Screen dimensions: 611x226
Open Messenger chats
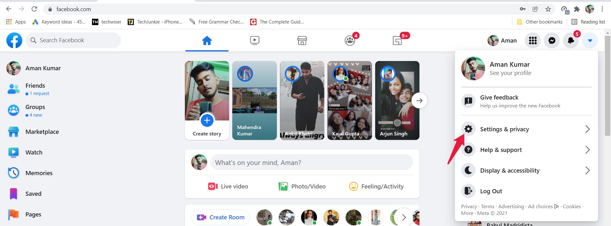coord(552,40)
